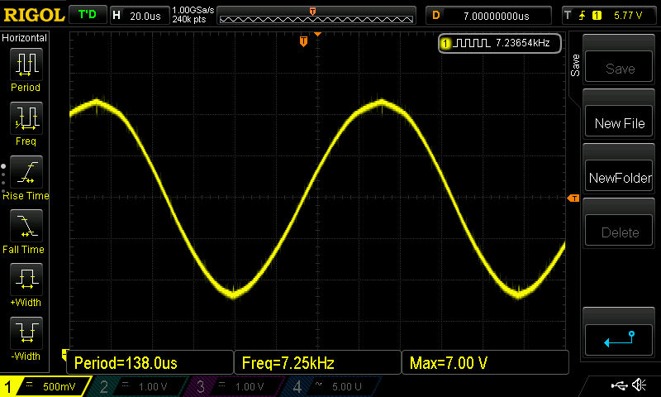This screenshot has height=397, width=661.
Task: Select the Period measurement icon
Action: click(26, 65)
